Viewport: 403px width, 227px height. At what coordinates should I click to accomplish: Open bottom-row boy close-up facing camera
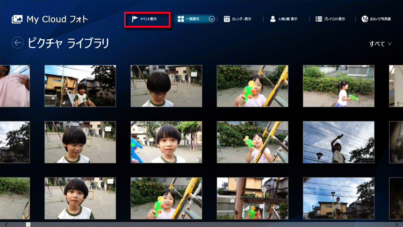(80, 198)
